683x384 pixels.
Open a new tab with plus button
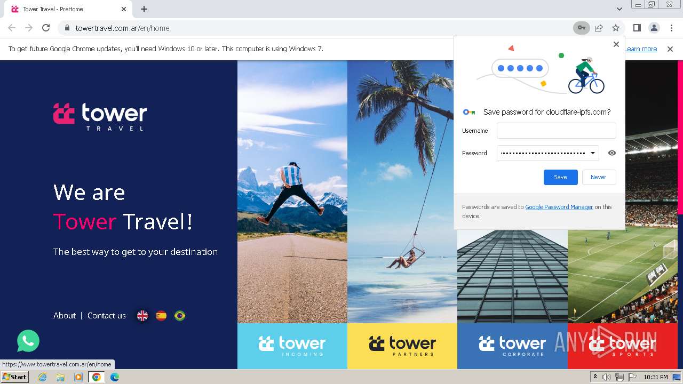point(144,9)
